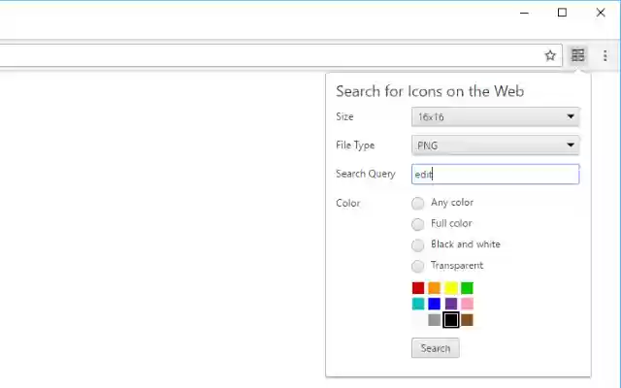Viewport: 621px width, 388px height.
Task: Pick the brown color swatch
Action: pyautogui.click(x=467, y=320)
